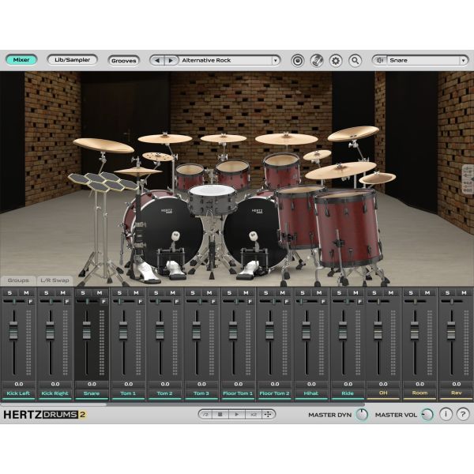The width and height of the screenshot is (474, 474).
Task: Select the Kick Right channel label
Action: 55,393
